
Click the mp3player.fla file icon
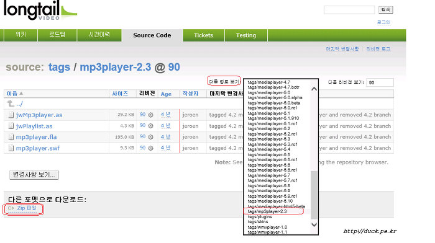(11, 137)
